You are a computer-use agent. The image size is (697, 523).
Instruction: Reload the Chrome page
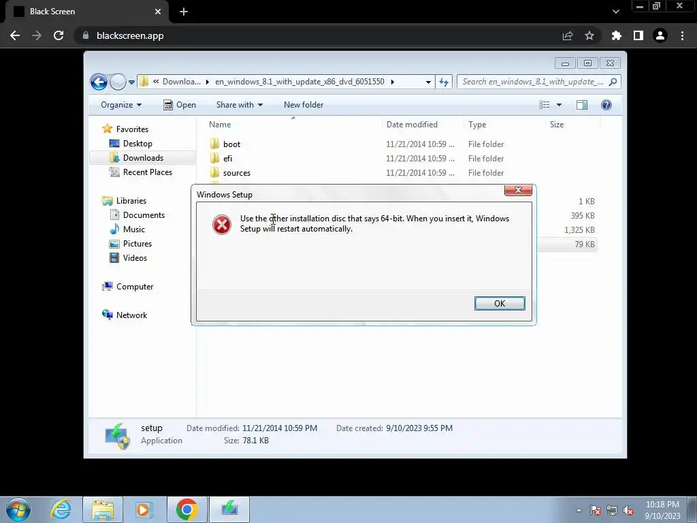[59, 35]
